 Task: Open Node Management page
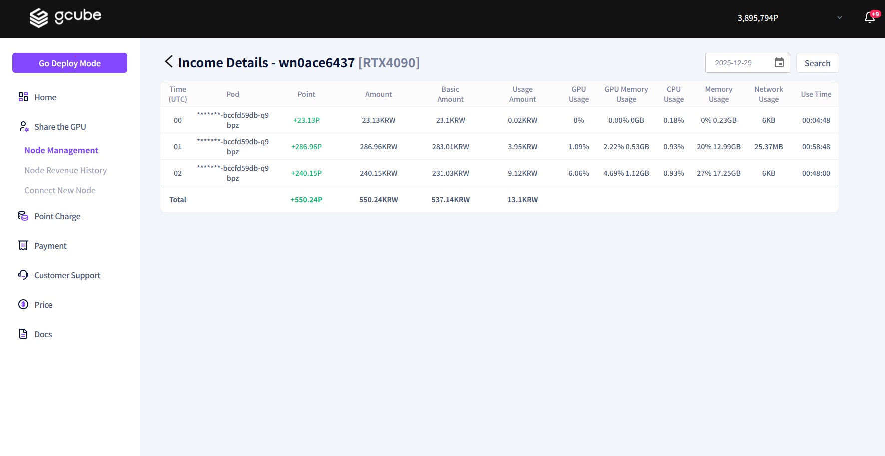pyautogui.click(x=61, y=150)
